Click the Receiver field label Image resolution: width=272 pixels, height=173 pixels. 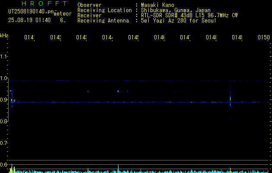(x=90, y=16)
